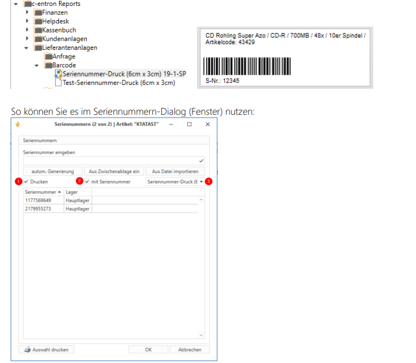Uncheck the mit Seriennummer checkbox
The height and width of the screenshot is (363, 416).
87,182
